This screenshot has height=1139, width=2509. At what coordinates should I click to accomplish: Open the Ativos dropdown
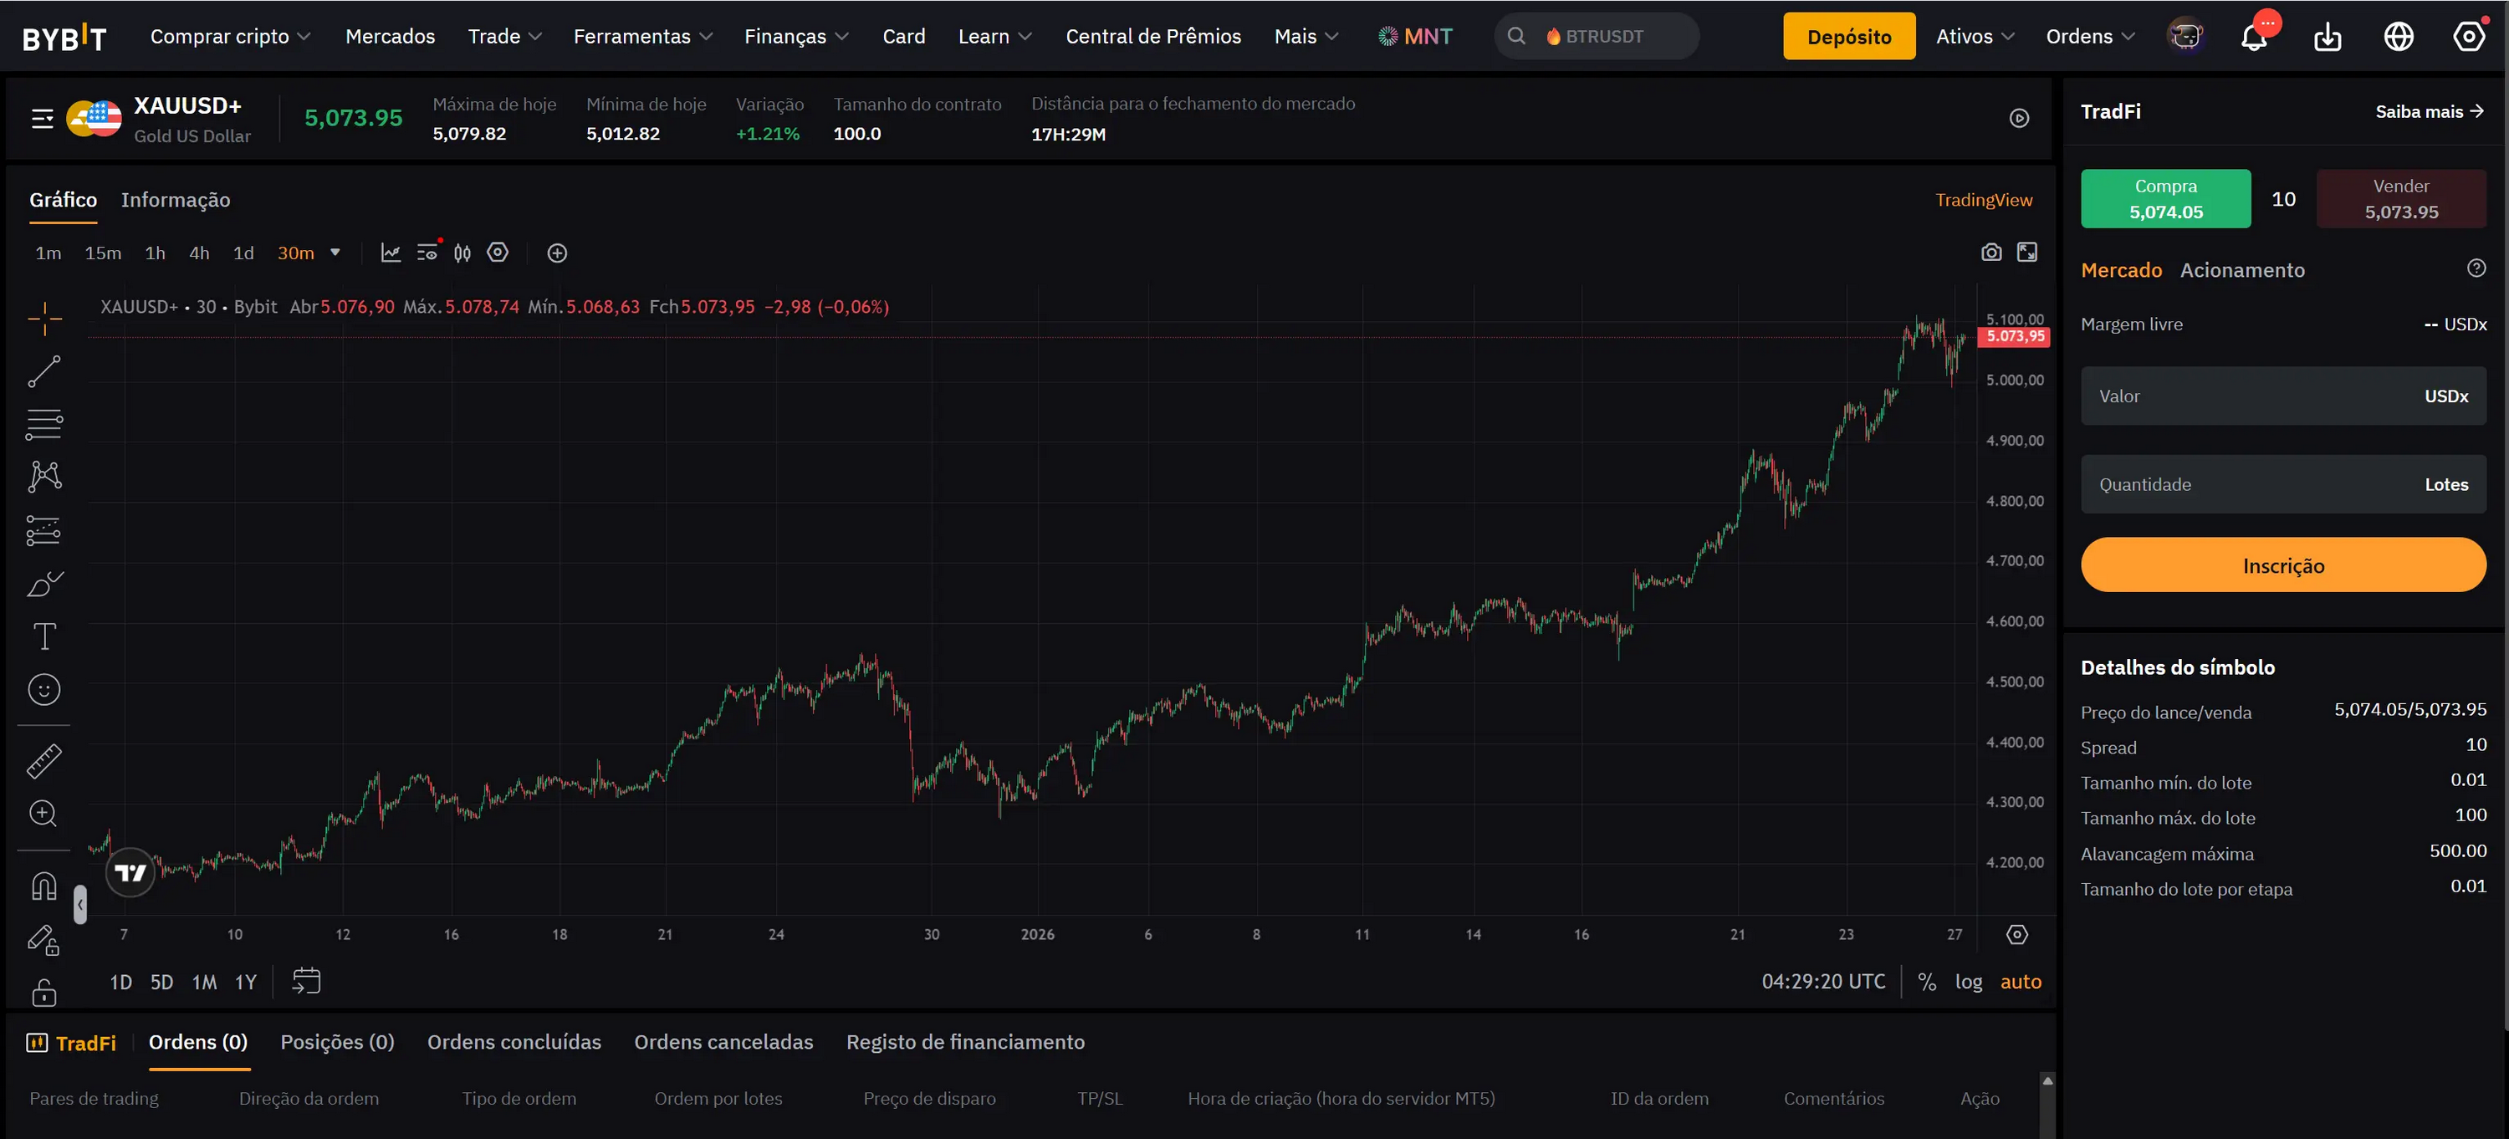tap(1975, 36)
